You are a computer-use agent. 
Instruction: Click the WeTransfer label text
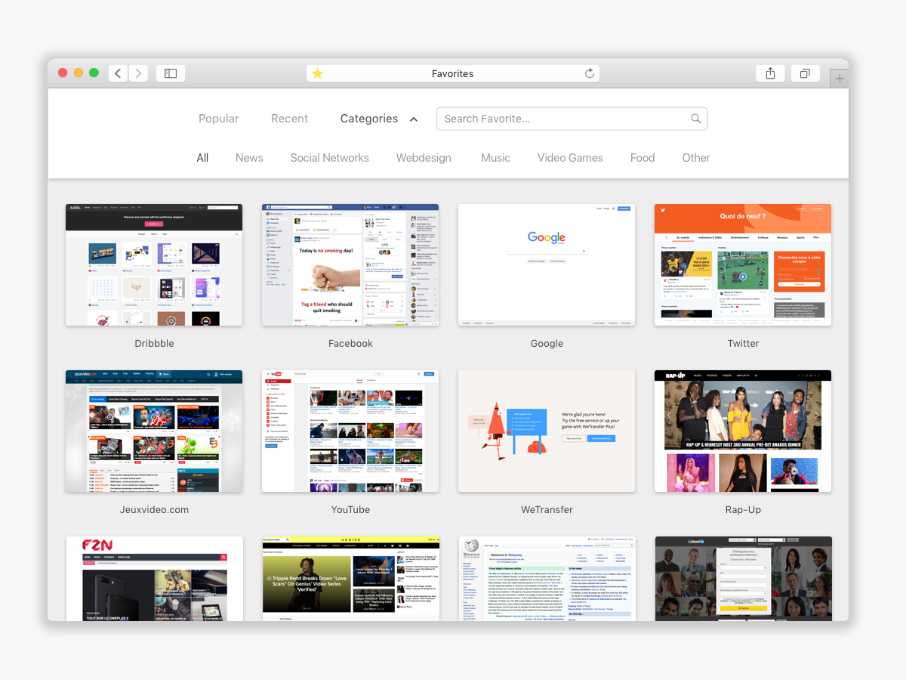point(547,509)
